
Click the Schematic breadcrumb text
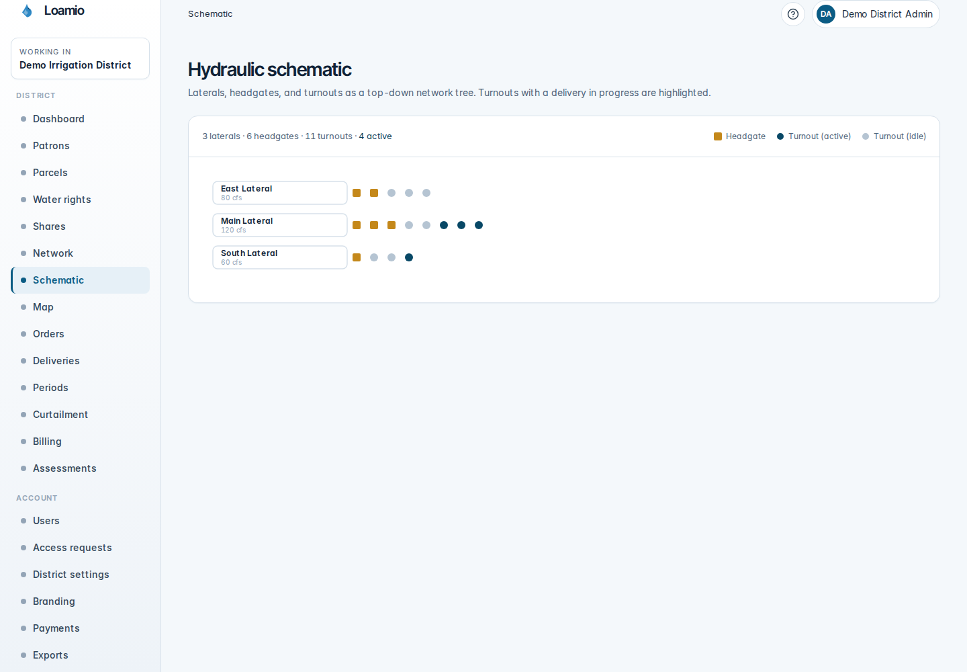(210, 14)
